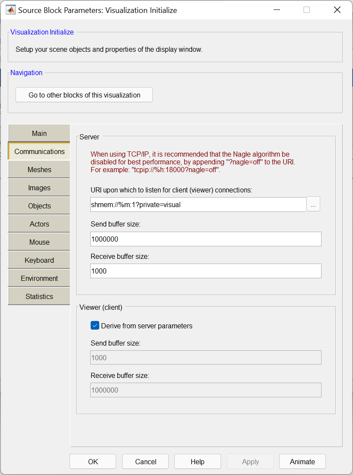This screenshot has height=475, width=353.
Task: Focus the server Send buffer size field
Action: coord(205,239)
